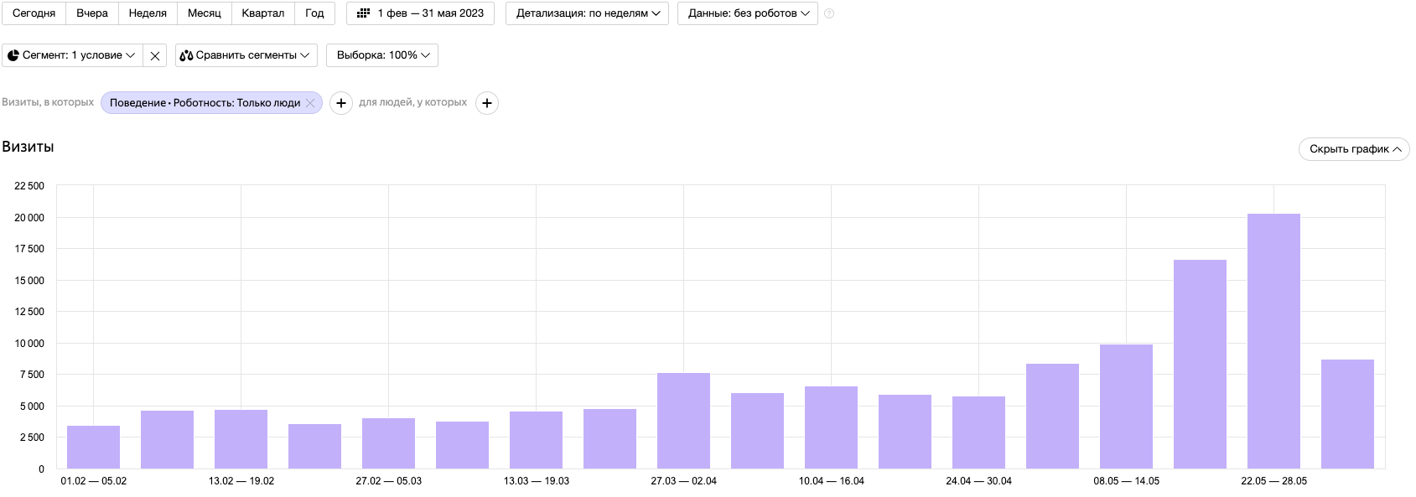Switch to the 'Квартал' period tab
This screenshot has height=497, width=1416.
[x=262, y=13]
